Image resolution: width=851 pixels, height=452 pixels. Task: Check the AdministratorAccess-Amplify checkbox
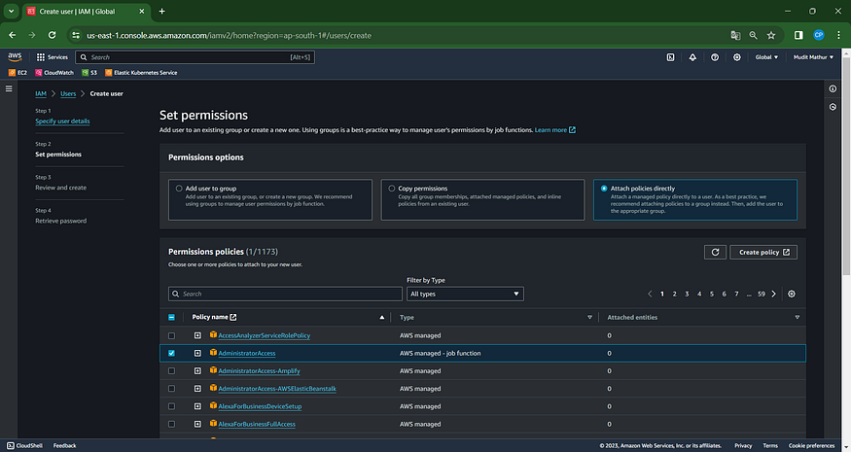[x=171, y=371]
